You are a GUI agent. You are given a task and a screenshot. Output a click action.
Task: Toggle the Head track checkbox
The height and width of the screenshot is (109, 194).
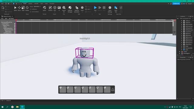pyautogui.click(x=15, y=27)
